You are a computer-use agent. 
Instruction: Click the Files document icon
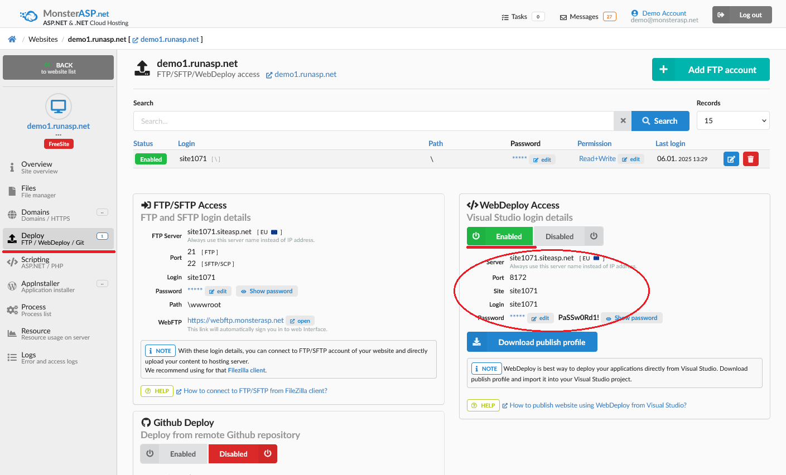tap(12, 191)
